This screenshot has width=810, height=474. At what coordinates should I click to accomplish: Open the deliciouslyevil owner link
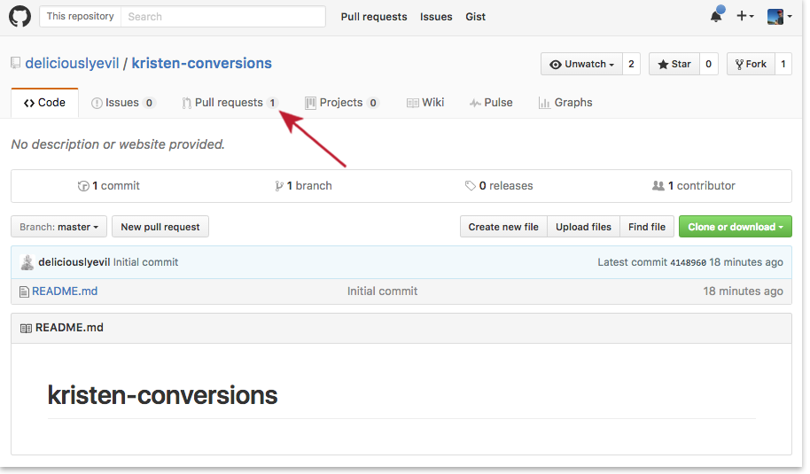pos(73,63)
